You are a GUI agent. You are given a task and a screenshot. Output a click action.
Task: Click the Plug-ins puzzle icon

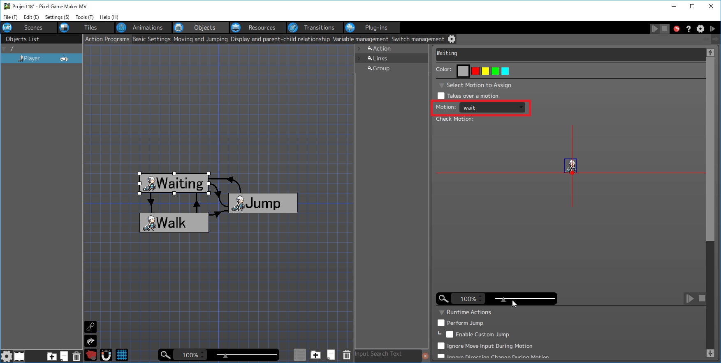tap(350, 28)
